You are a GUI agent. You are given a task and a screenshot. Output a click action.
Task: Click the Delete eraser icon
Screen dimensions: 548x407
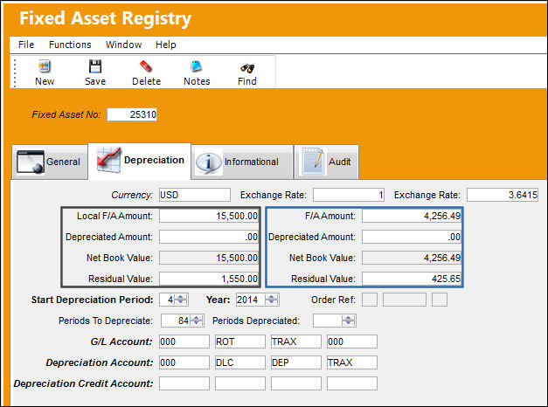point(146,66)
